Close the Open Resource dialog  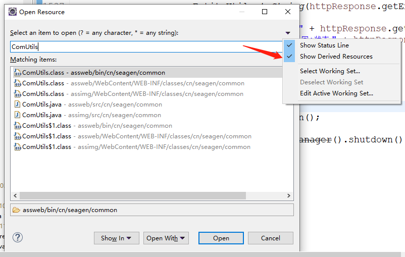(x=288, y=12)
